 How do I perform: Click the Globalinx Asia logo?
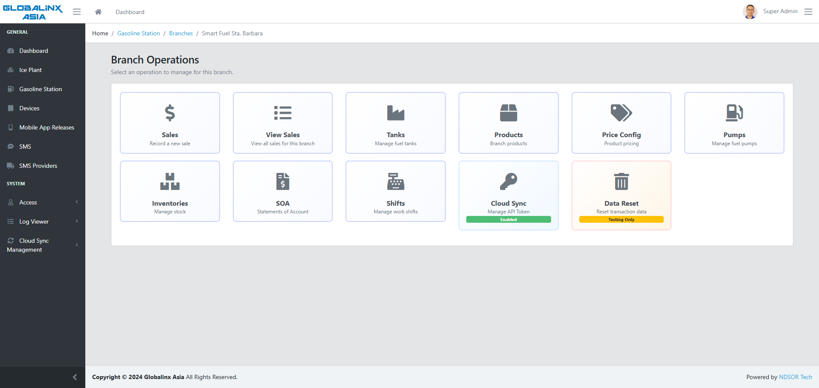(x=33, y=12)
